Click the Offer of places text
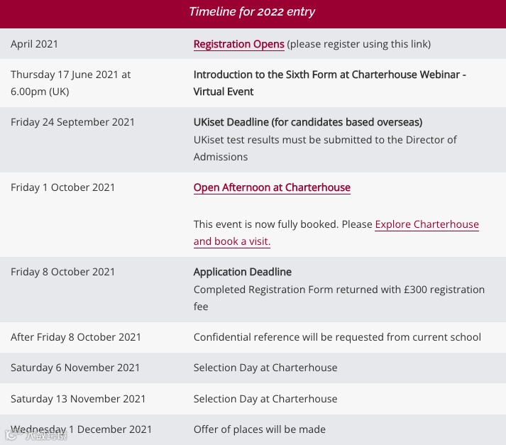The height and width of the screenshot is (445, 506). pos(259,429)
